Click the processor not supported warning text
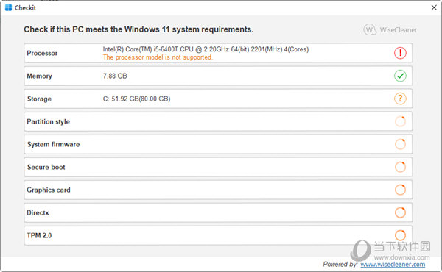 tap(158, 57)
